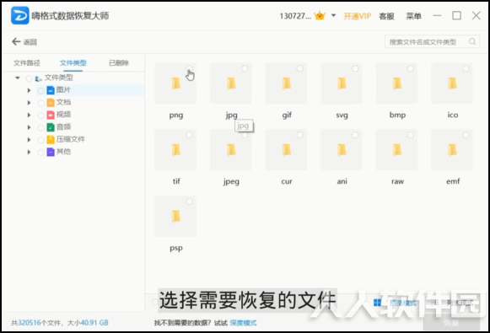This screenshot has width=490, height=333.
Task: Open 客服 customer service
Action: (x=386, y=16)
